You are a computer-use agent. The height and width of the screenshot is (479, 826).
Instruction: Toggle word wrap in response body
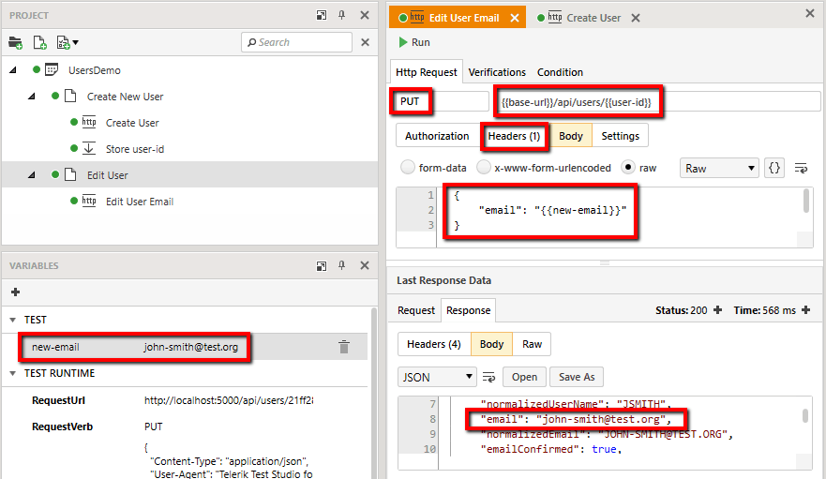pos(488,378)
